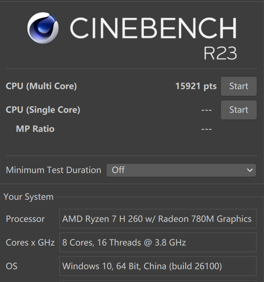The width and height of the screenshot is (264, 282).
Task: Select the 15921 pts multi core score
Action: [x=196, y=86]
